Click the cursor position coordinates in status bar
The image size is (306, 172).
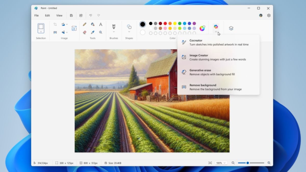coord(43,163)
